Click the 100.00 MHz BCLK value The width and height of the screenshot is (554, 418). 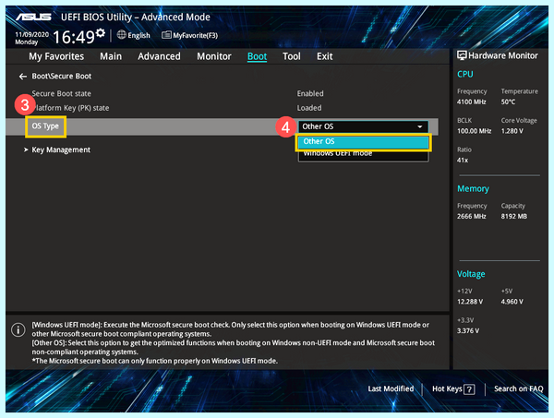pos(475,131)
